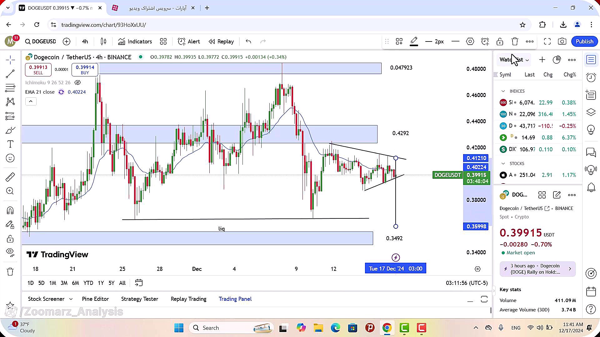Open the Stock Screener dropdown

point(50,299)
